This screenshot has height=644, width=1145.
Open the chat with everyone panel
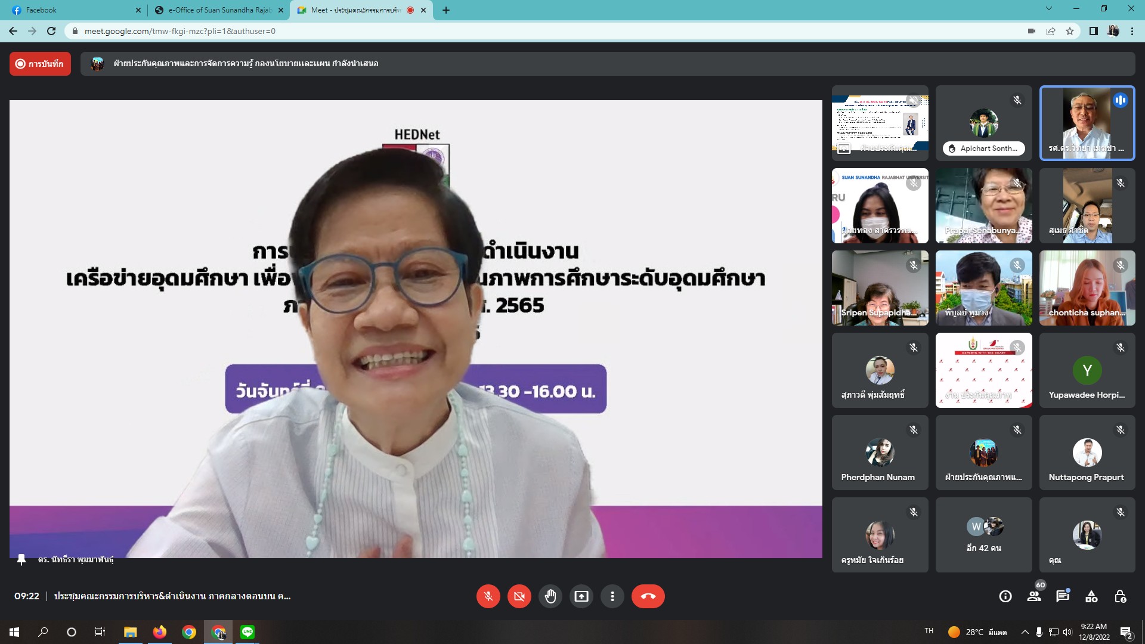(x=1063, y=596)
